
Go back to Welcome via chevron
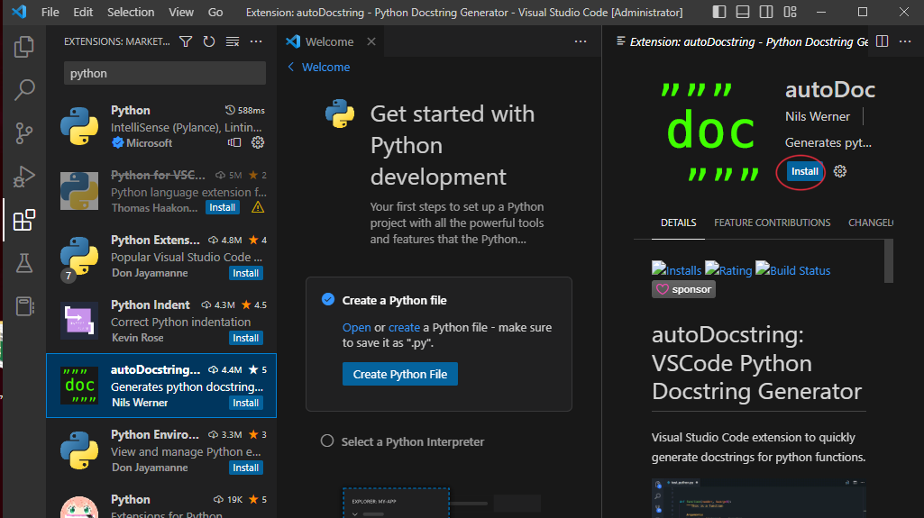290,67
